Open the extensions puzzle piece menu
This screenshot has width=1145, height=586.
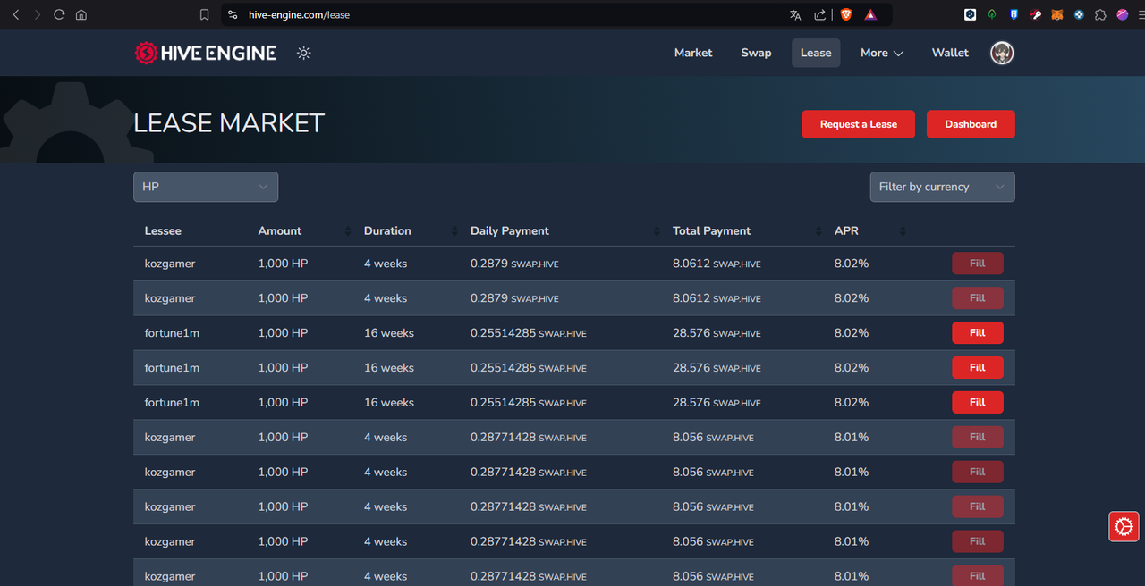click(x=1101, y=14)
